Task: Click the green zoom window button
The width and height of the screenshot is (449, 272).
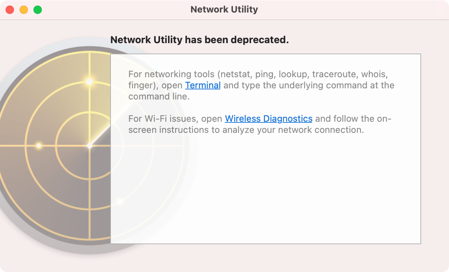Action: [x=38, y=10]
